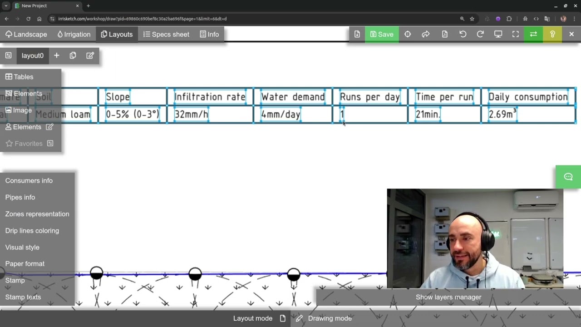Switch to Layout mode

coord(259,318)
